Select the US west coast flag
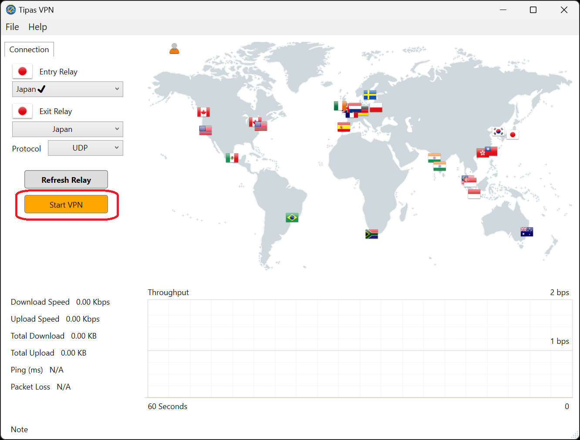Image resolution: width=580 pixels, height=440 pixels. tap(206, 131)
